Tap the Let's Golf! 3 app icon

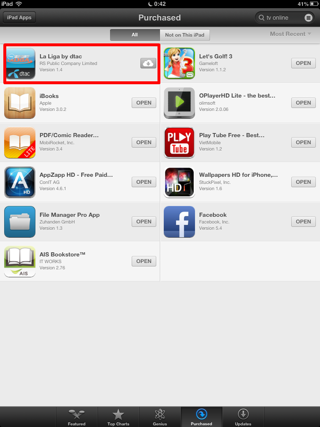tap(179, 63)
